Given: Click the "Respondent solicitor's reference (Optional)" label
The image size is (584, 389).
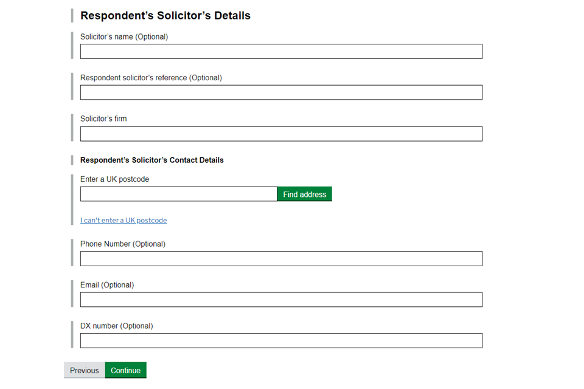Looking at the screenshot, I should pos(151,78).
